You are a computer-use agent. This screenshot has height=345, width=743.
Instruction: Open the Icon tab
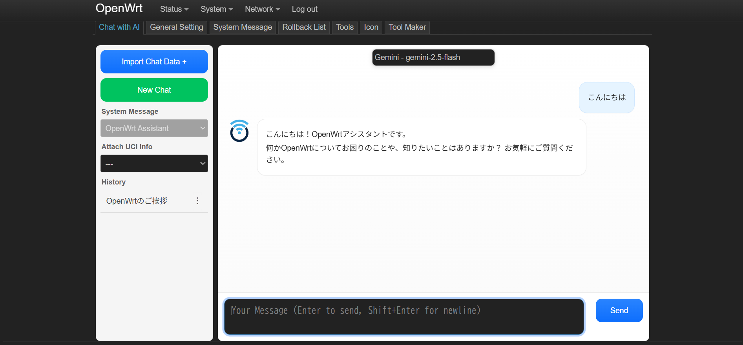coord(371,27)
